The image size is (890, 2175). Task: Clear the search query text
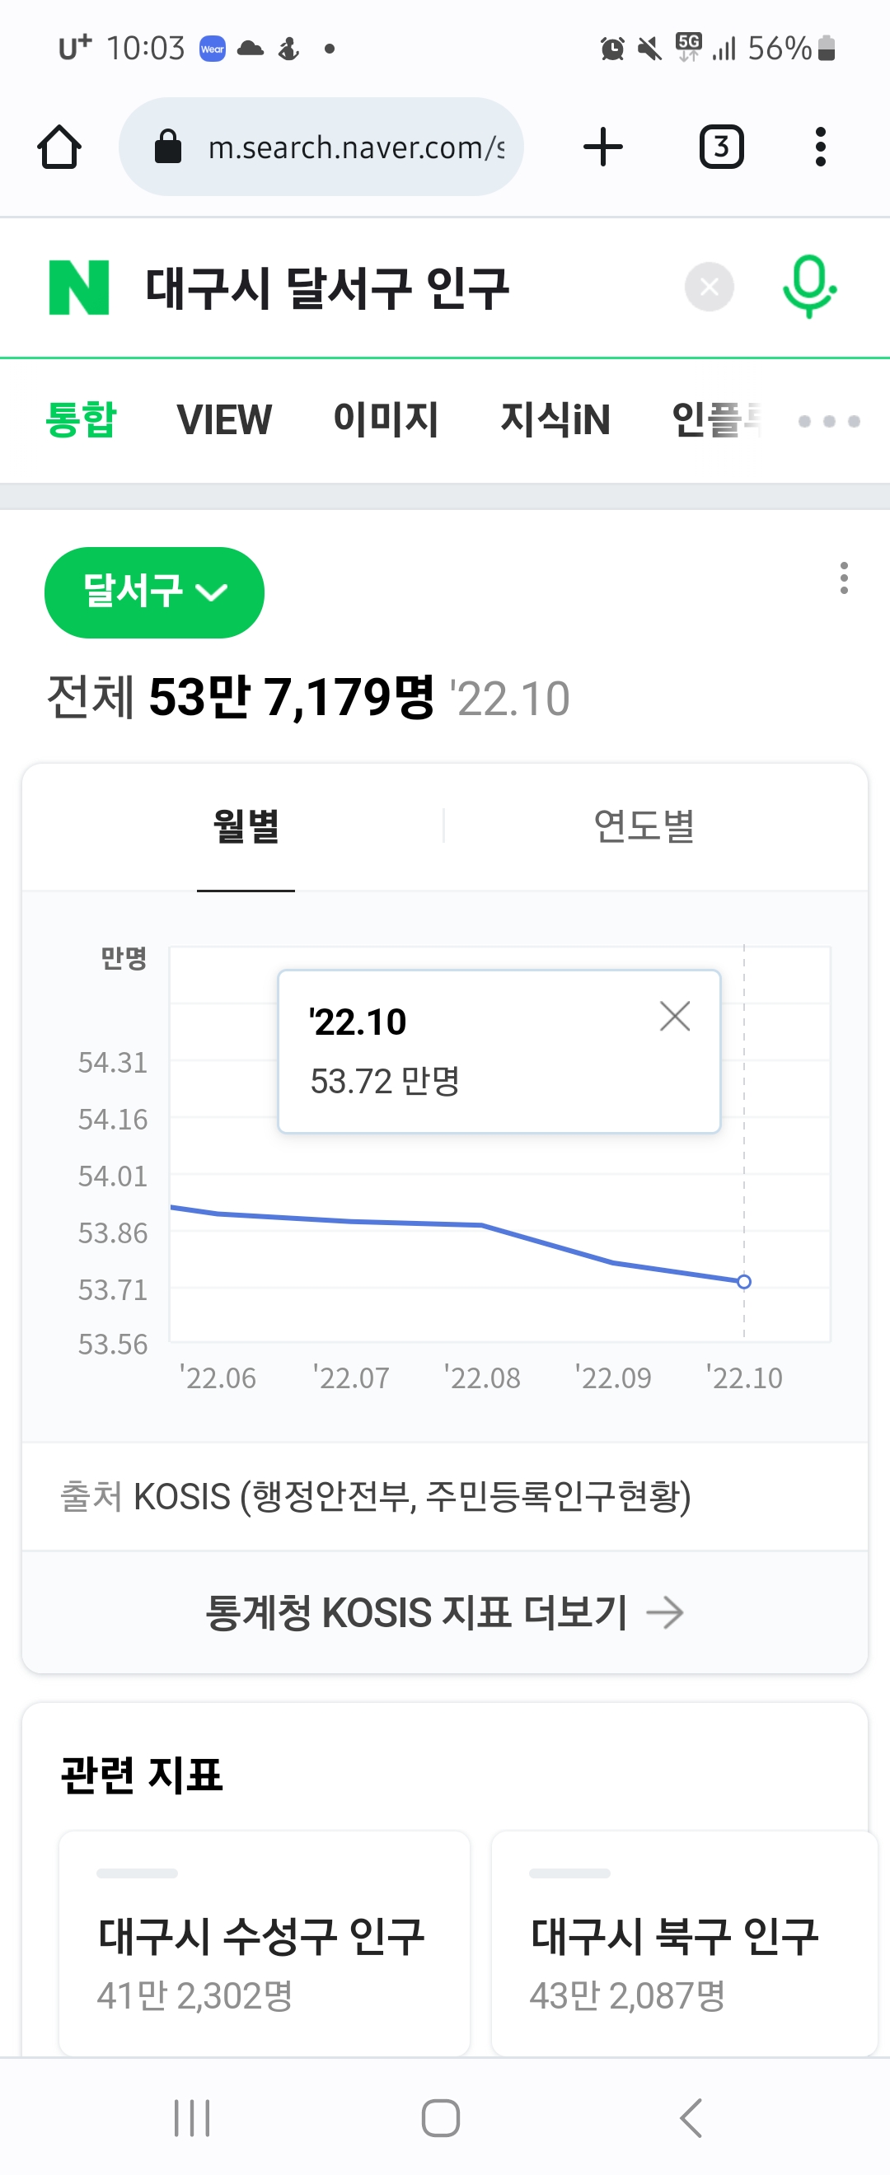coord(709,288)
